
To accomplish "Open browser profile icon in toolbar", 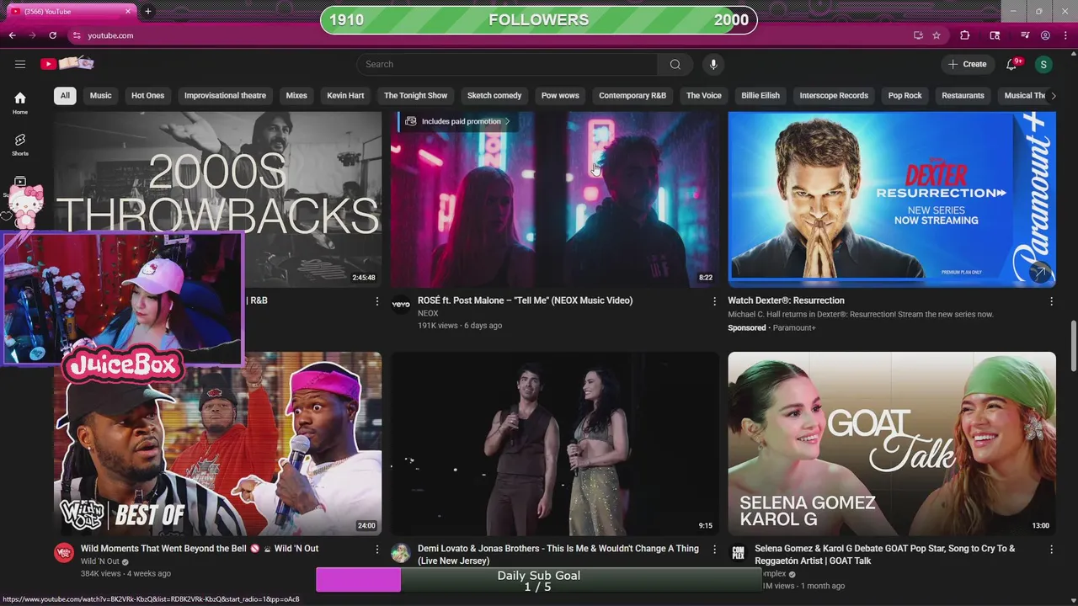I will (1045, 35).
